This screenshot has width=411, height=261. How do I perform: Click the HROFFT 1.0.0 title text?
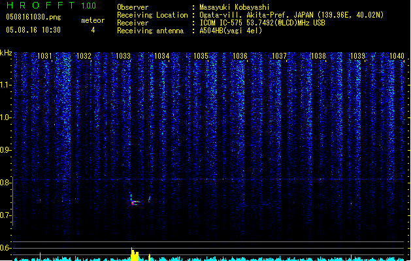tap(51, 5)
